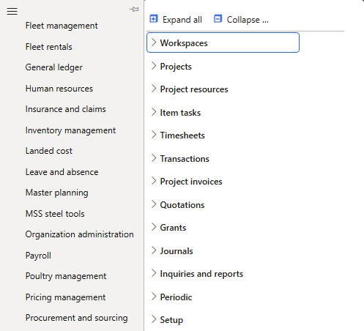
Task: Pin the navigation pane open
Action: pos(134,10)
